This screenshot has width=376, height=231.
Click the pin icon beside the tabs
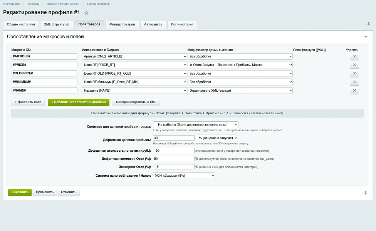(369, 24)
